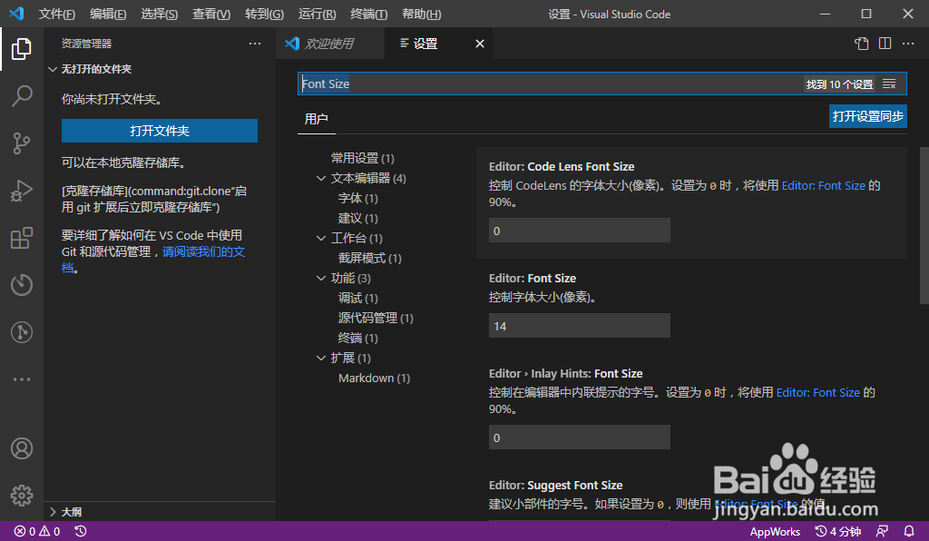Open Explorer panel more actions ellipsis
The image size is (929, 541).
pyautogui.click(x=255, y=44)
